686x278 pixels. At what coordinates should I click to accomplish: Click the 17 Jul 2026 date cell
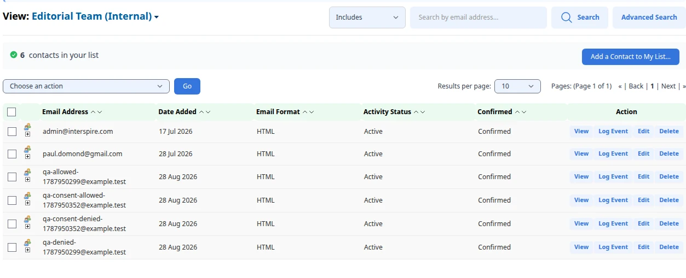coord(176,132)
